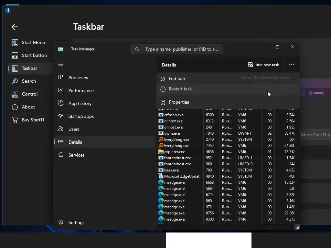
Task: Switch to the Startup apps label
Action: [x=81, y=116]
